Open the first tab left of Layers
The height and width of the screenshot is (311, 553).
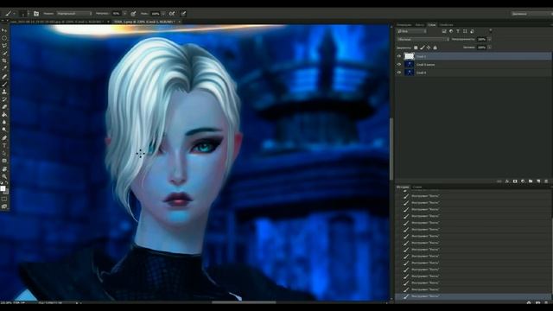[420, 25]
